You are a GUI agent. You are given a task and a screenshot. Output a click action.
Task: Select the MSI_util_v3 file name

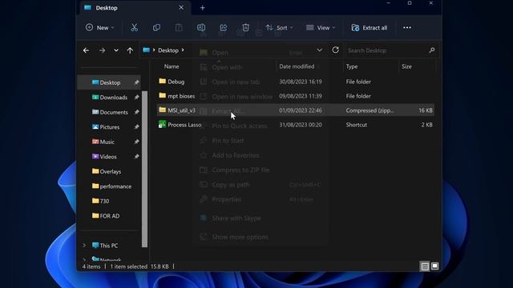click(x=182, y=110)
